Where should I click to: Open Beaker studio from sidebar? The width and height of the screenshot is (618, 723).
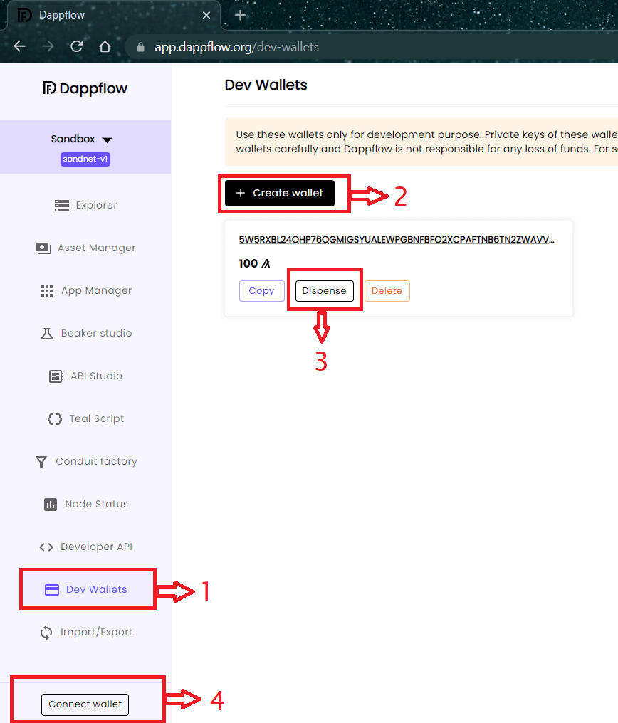tap(96, 333)
